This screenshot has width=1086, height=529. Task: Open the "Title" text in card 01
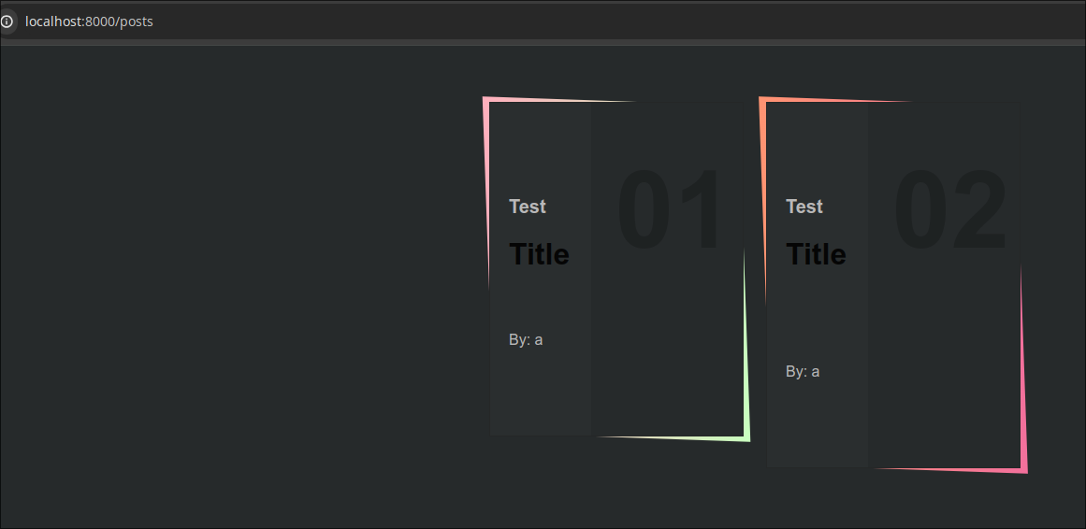(539, 253)
